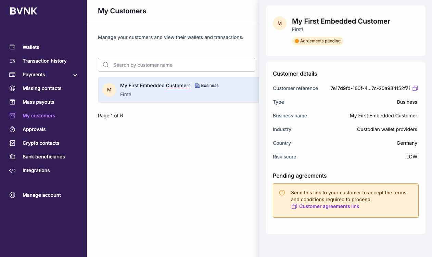Click the Mass payouts icon

(12, 102)
